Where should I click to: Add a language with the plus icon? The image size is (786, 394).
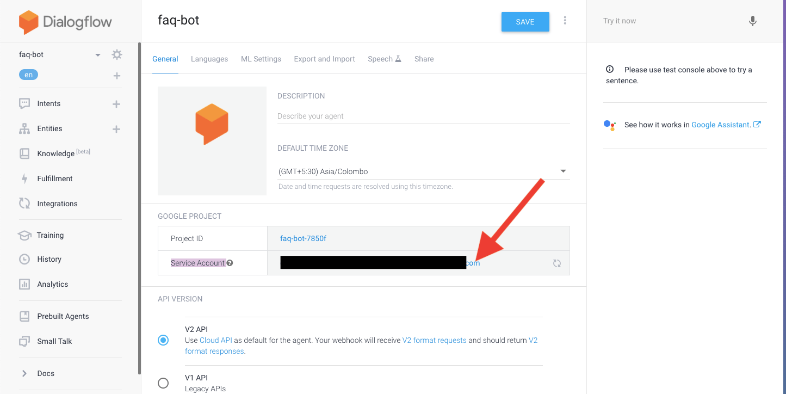[116, 76]
